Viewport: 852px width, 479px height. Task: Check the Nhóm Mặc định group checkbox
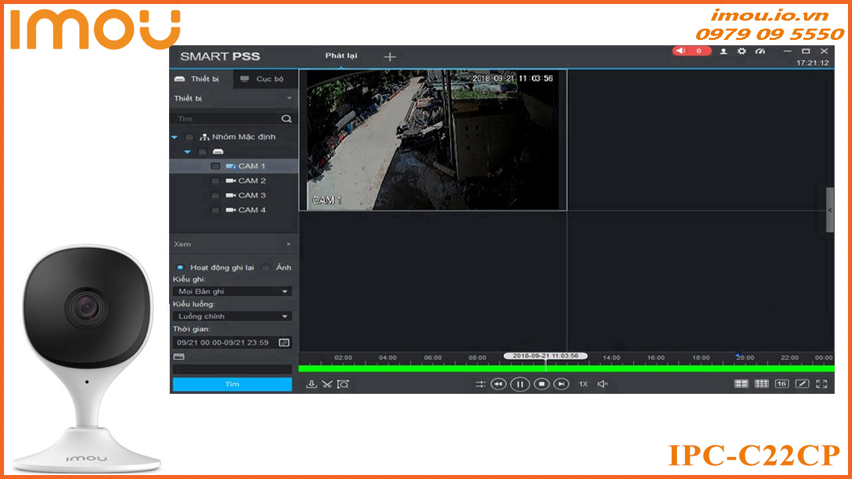(x=189, y=137)
